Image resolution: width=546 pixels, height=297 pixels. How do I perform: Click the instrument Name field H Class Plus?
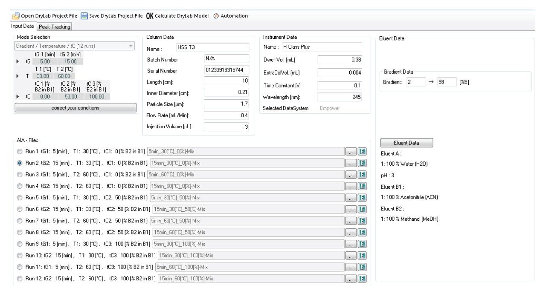[321, 47]
